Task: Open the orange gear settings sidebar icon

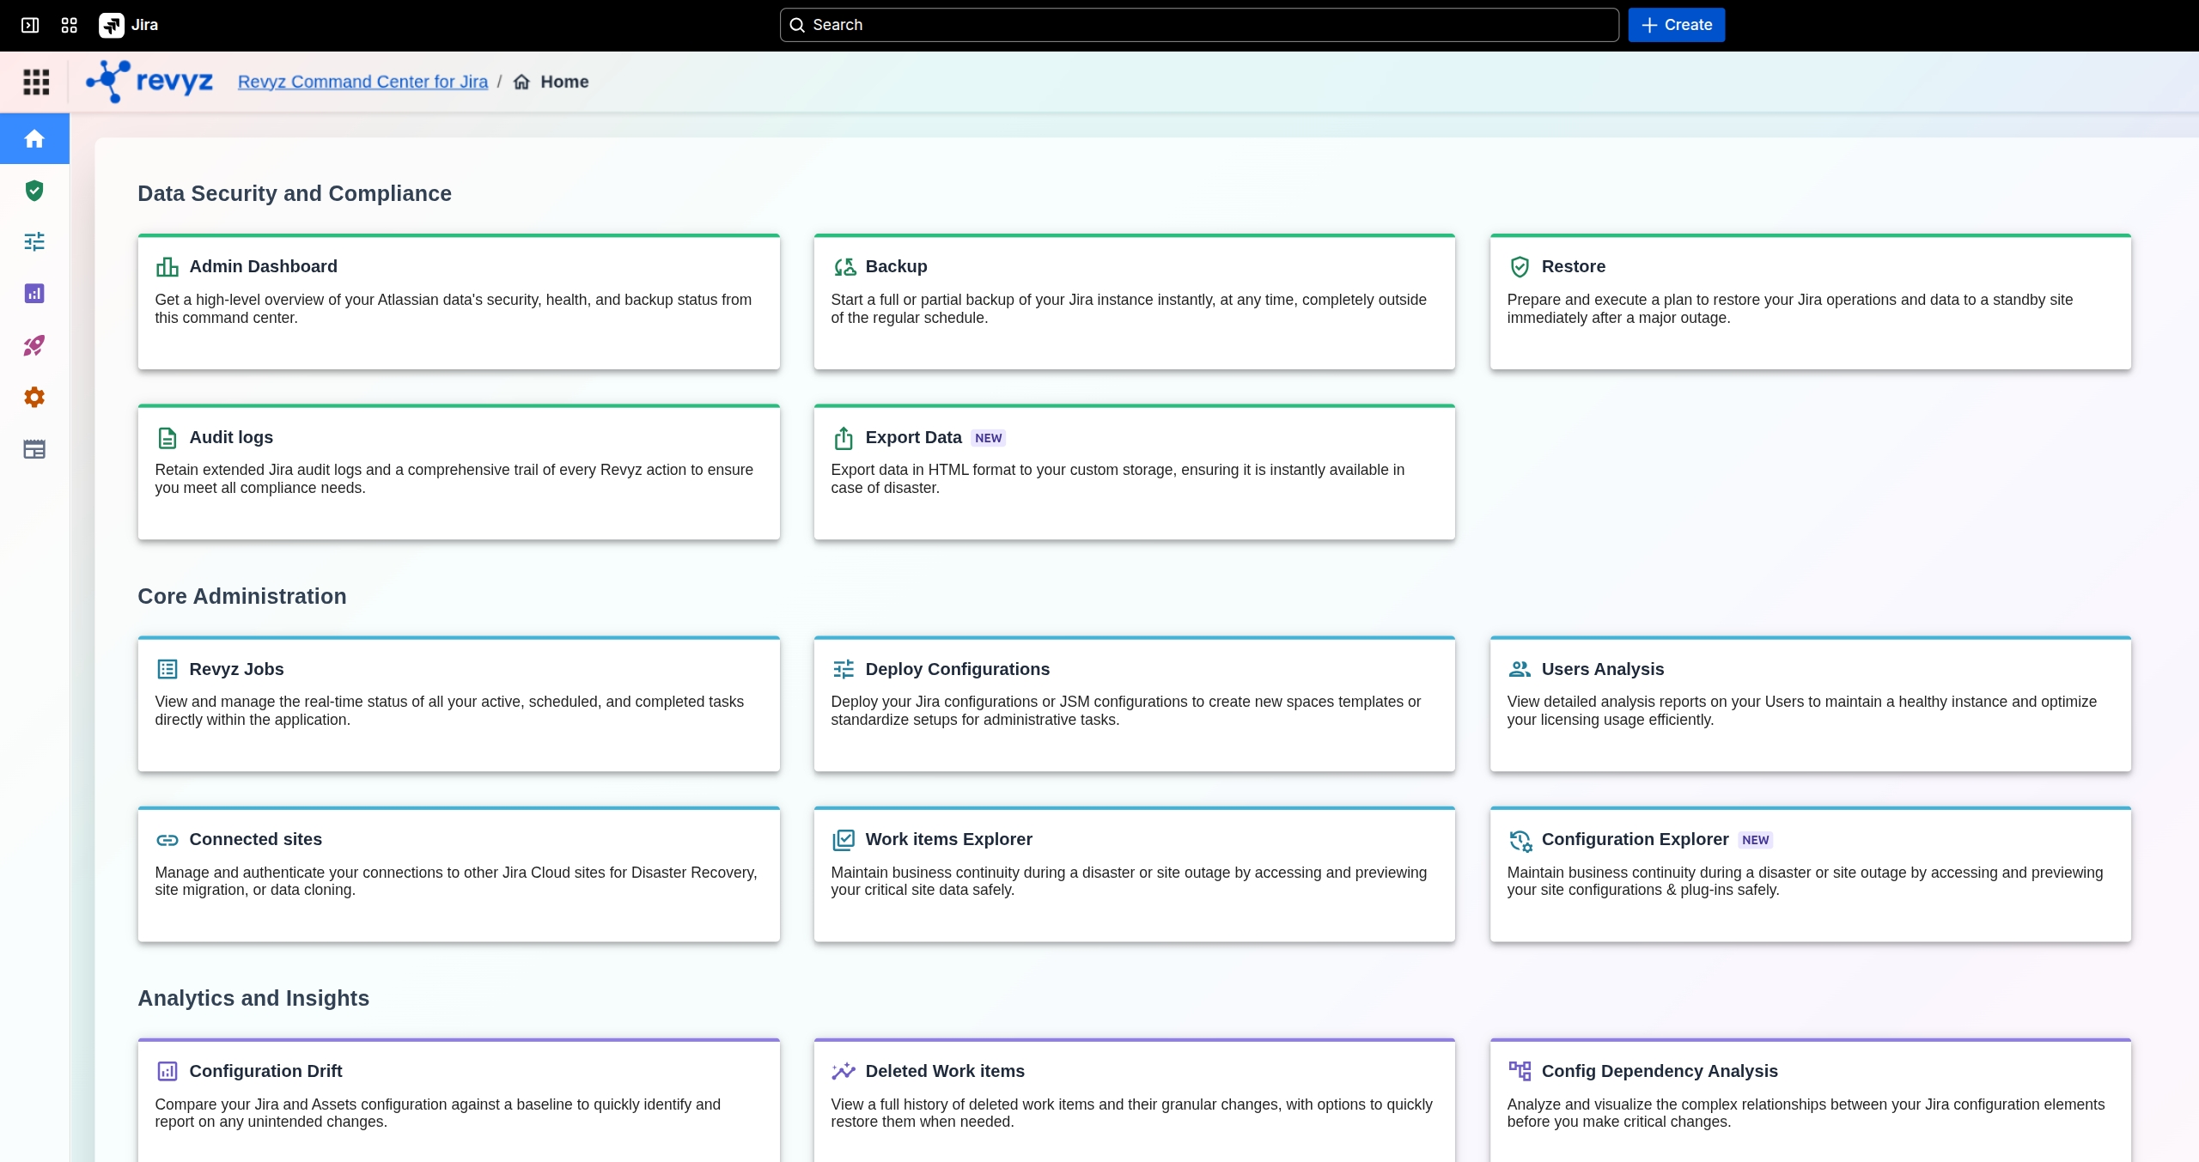Action: 34,397
